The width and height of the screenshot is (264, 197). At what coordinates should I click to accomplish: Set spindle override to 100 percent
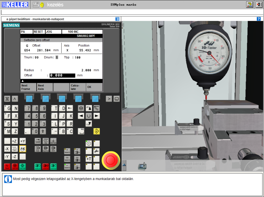click(77, 159)
